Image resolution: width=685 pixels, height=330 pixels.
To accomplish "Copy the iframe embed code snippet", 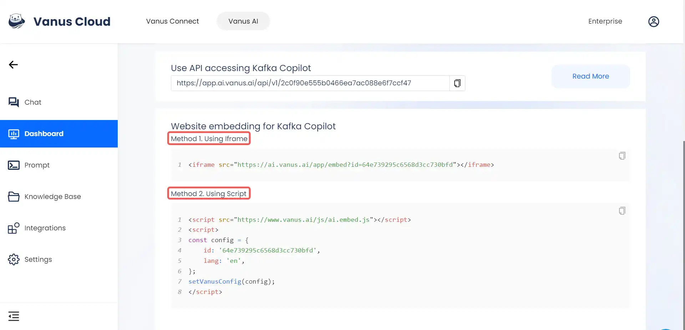I will click(622, 156).
